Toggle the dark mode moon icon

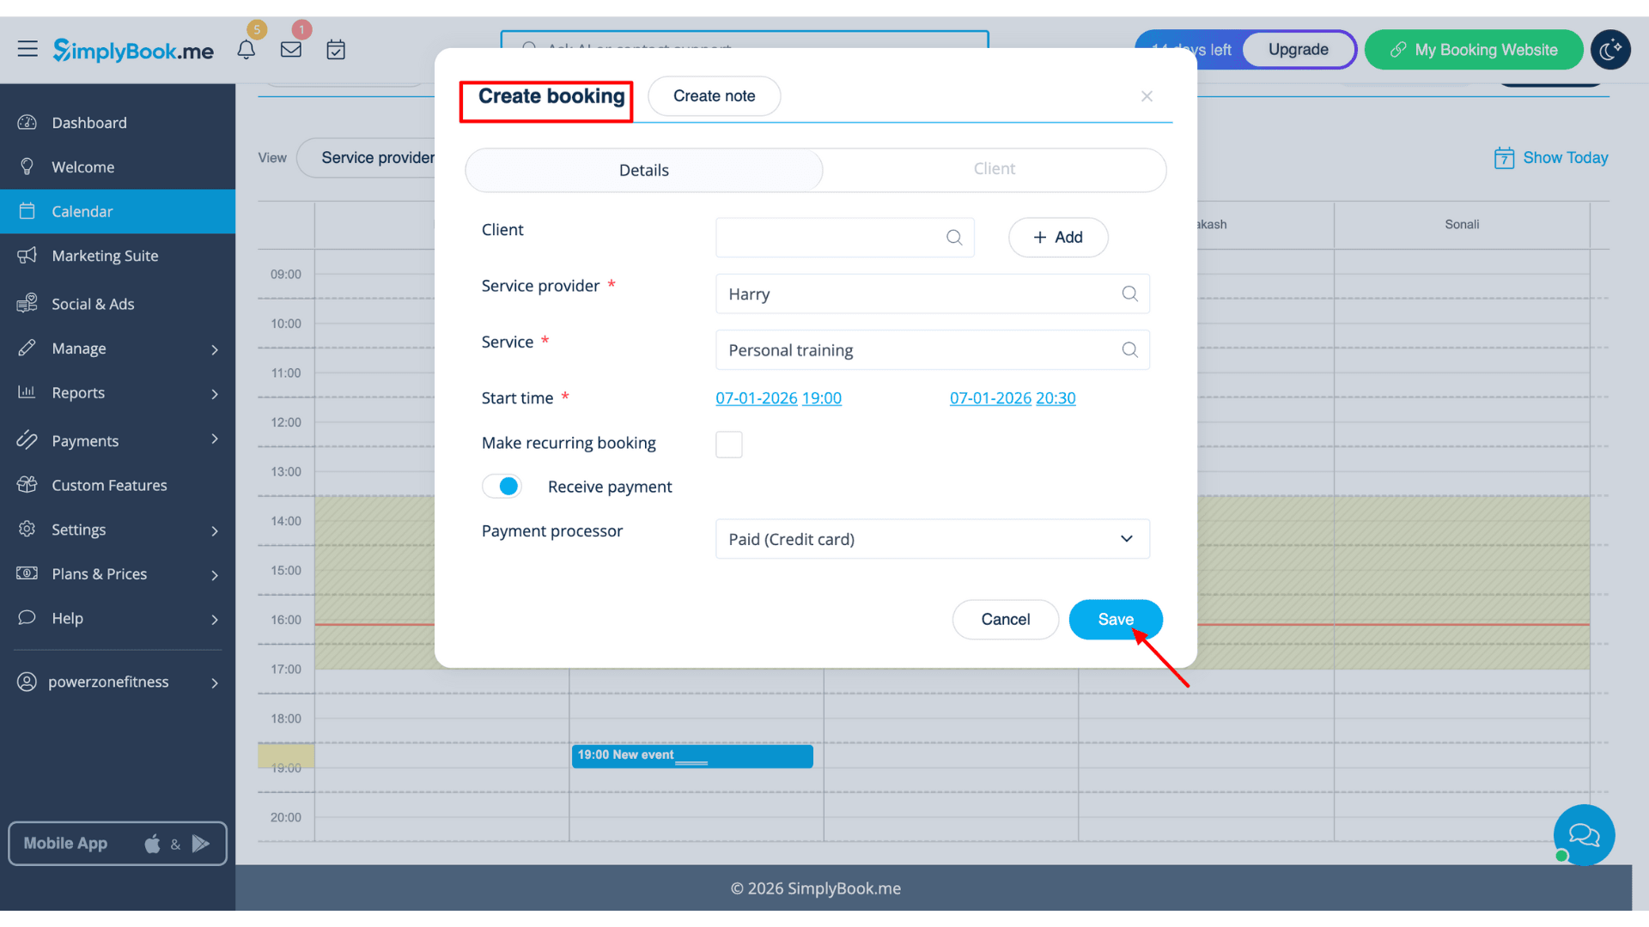pos(1610,50)
